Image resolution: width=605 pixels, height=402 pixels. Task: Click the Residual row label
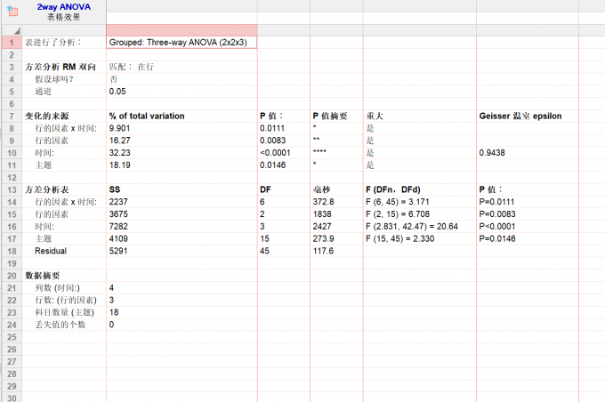[x=51, y=251]
